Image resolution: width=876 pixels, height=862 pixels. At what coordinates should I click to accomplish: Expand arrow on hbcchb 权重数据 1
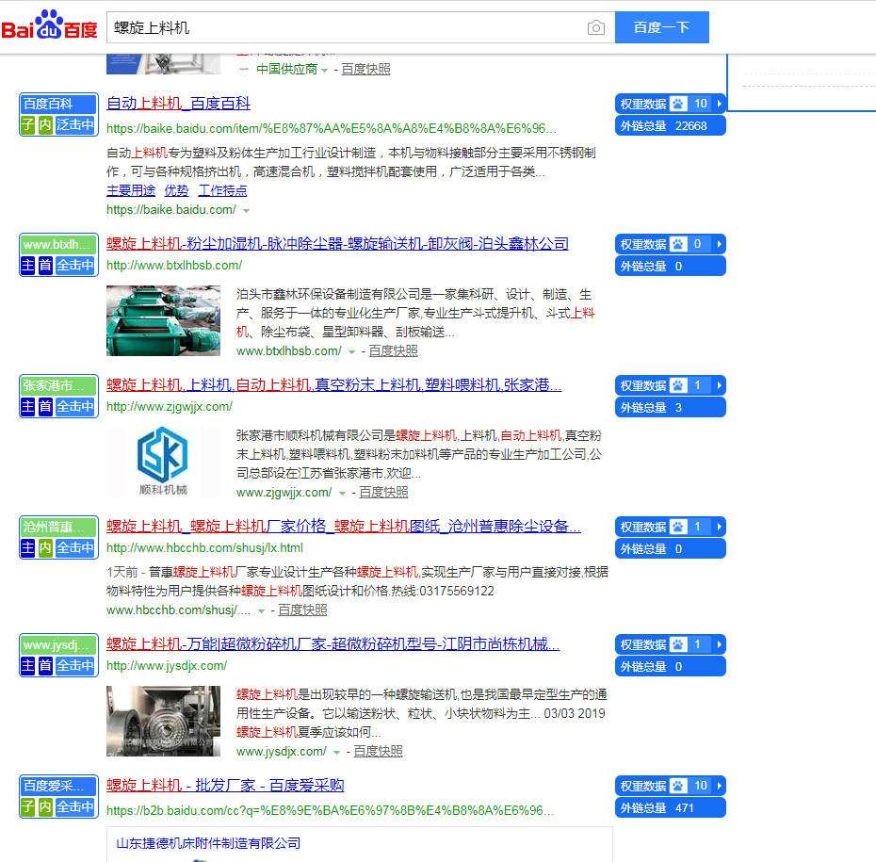(x=719, y=527)
